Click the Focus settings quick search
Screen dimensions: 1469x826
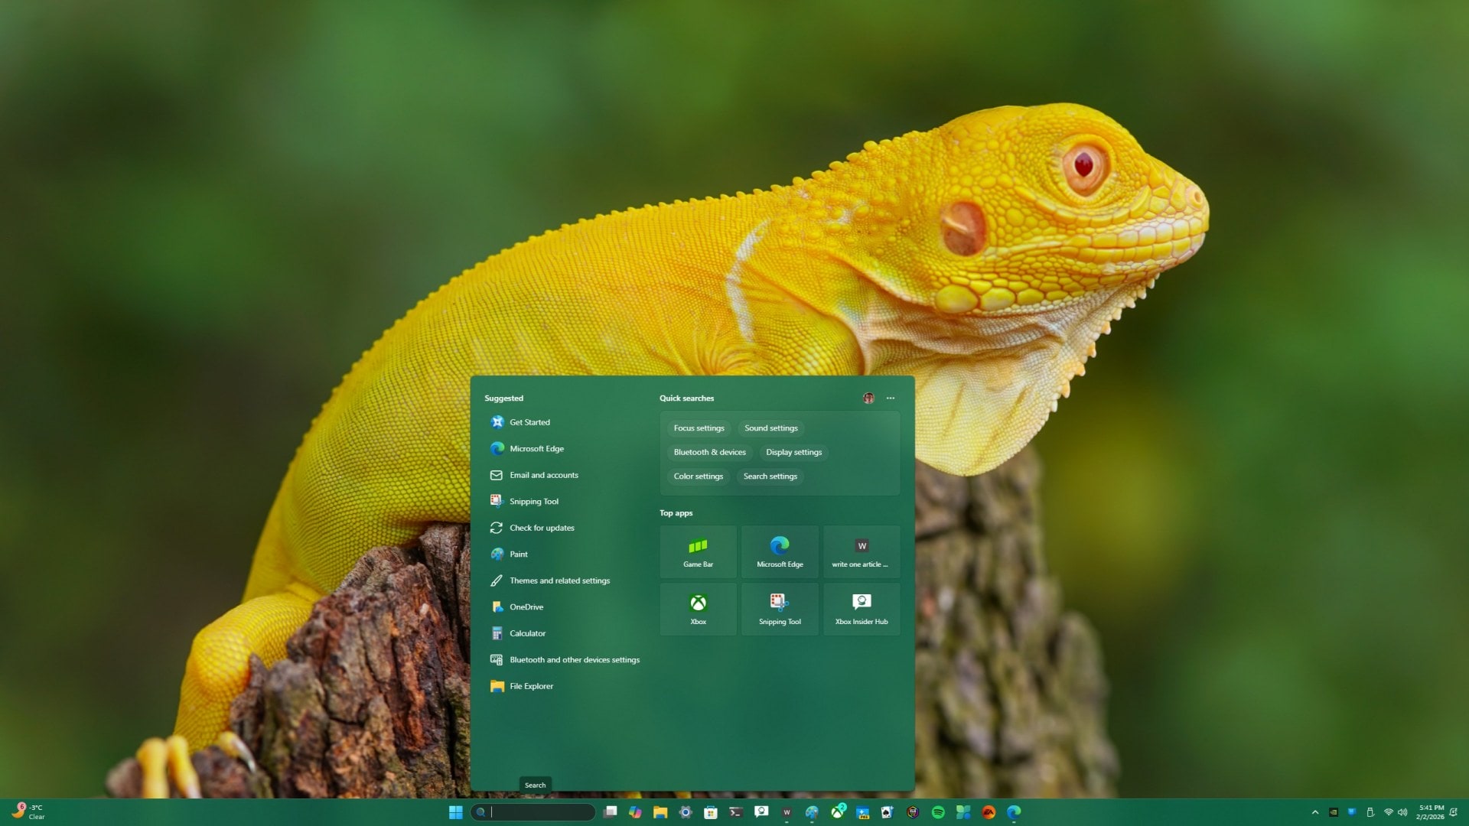pos(699,428)
